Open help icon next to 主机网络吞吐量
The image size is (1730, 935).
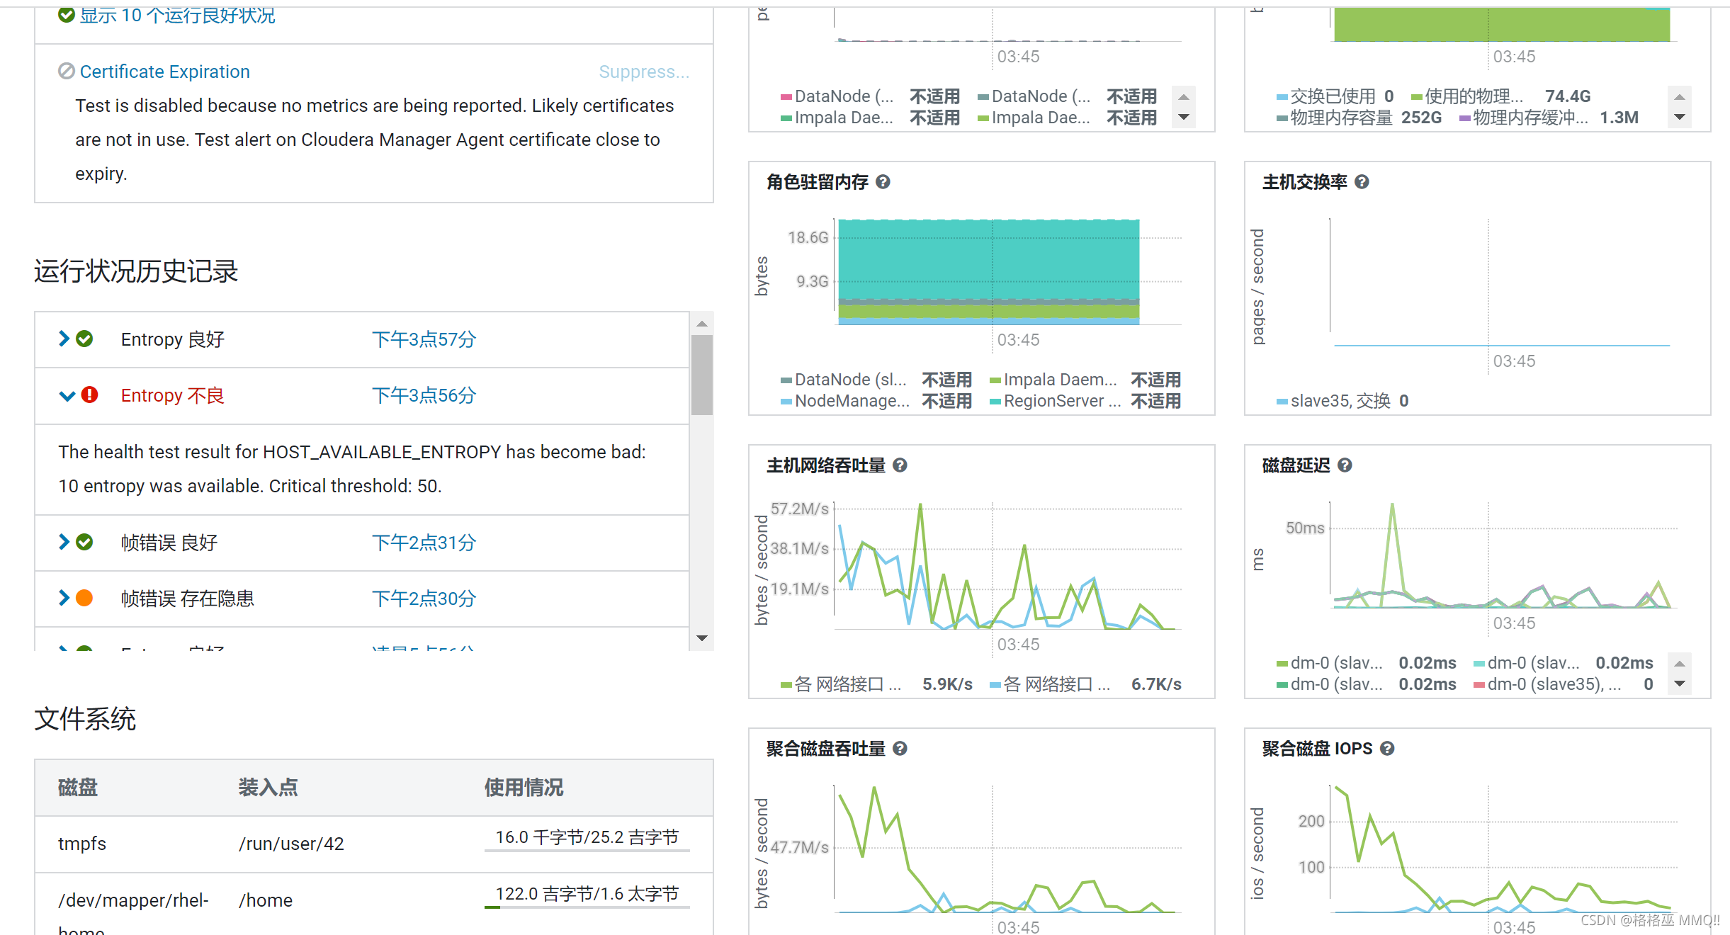pyautogui.click(x=900, y=465)
